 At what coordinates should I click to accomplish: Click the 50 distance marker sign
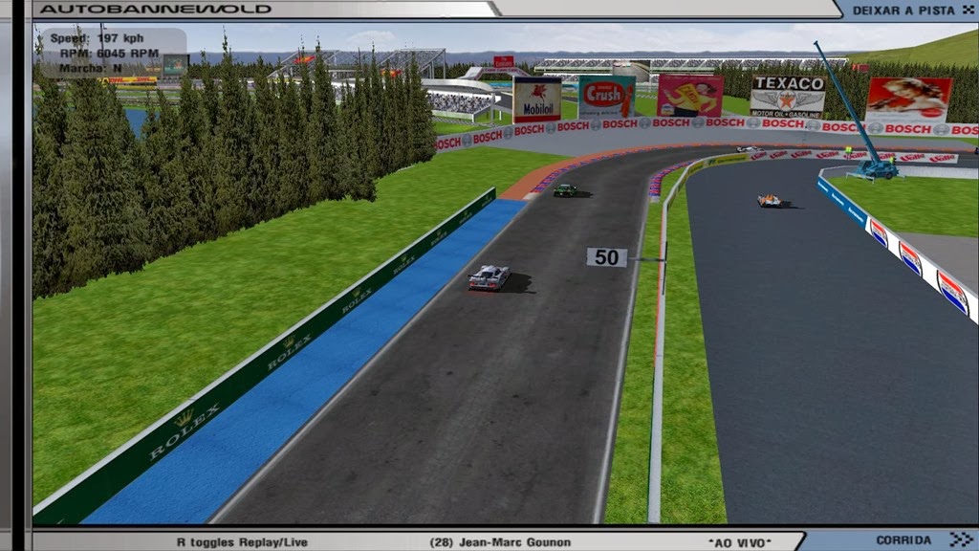point(606,257)
